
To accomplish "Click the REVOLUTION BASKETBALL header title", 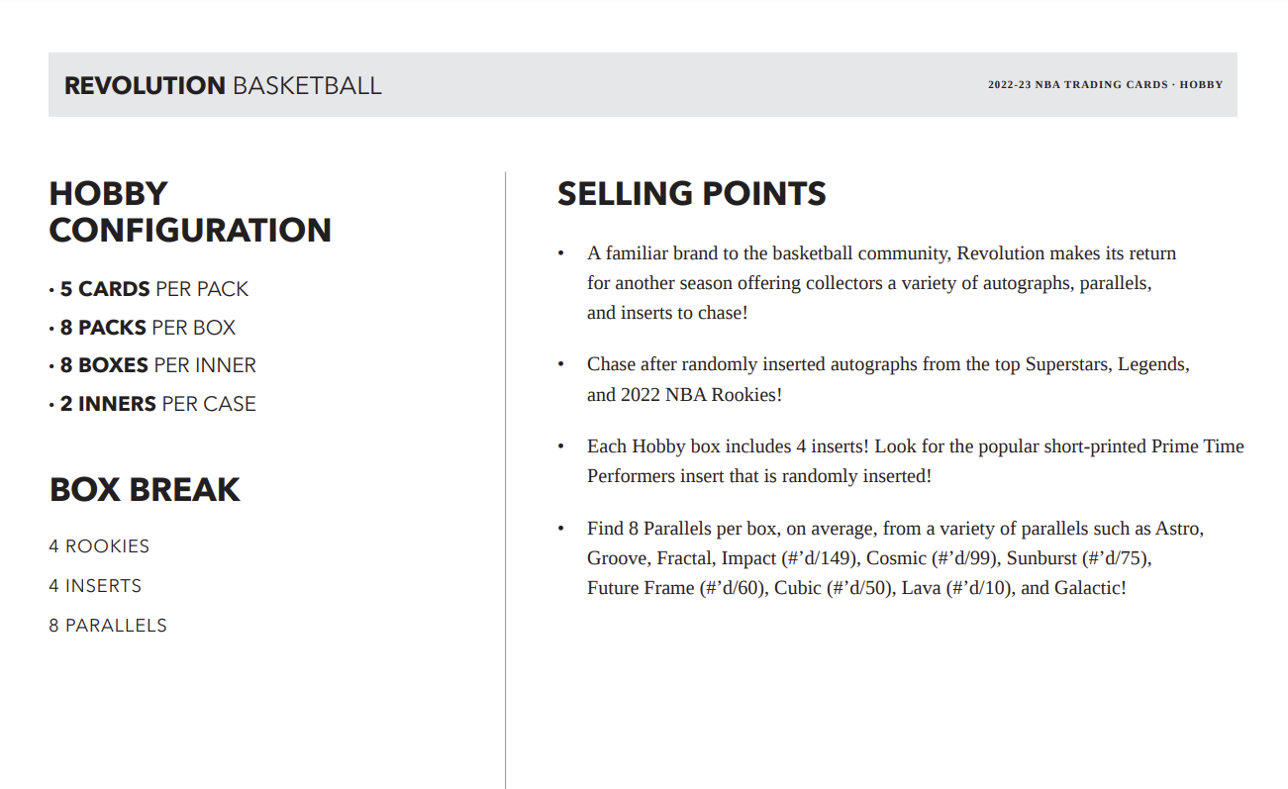I will 223,85.
